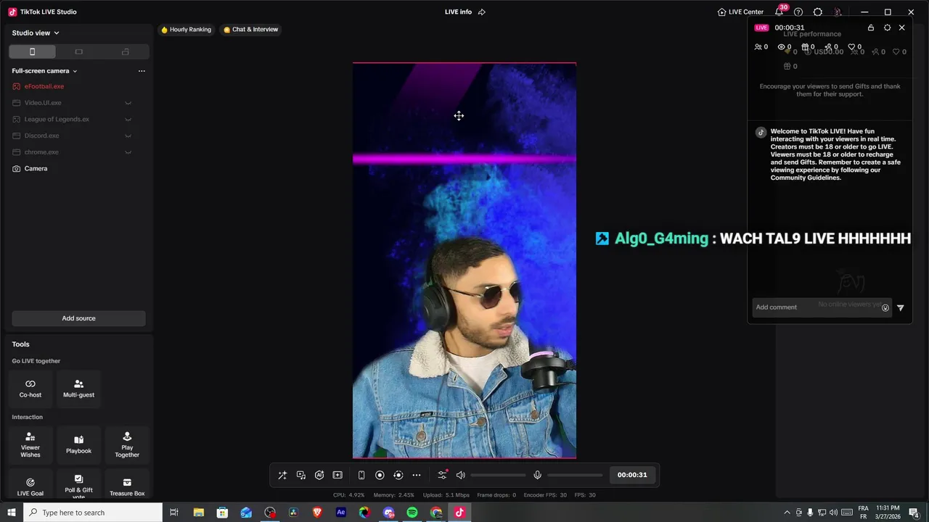Open notifications bell with 30 badge

coord(779,12)
